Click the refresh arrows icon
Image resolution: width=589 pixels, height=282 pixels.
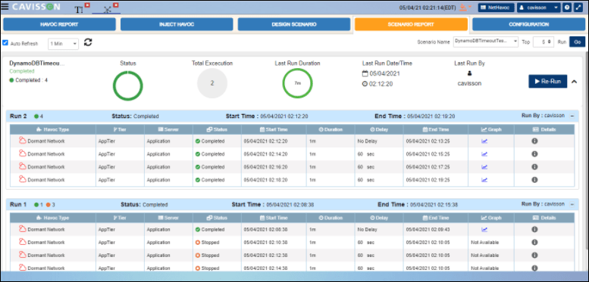(x=88, y=42)
